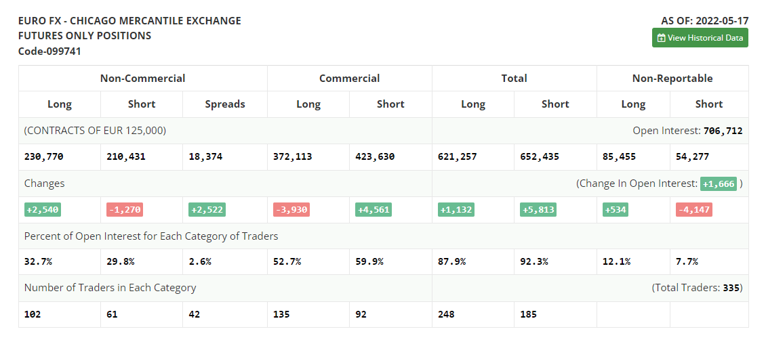Select the Open Interest value 706,712
The height and width of the screenshot is (344, 766).
pos(723,130)
